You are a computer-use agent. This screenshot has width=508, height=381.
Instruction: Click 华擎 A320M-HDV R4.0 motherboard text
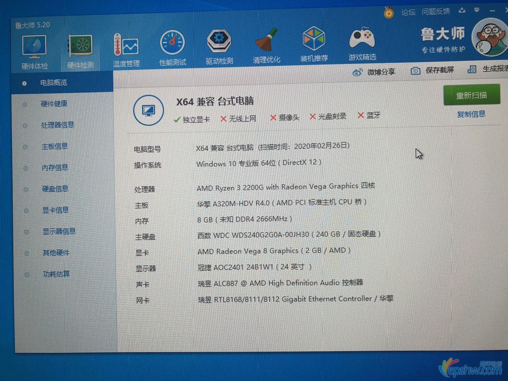tap(282, 203)
